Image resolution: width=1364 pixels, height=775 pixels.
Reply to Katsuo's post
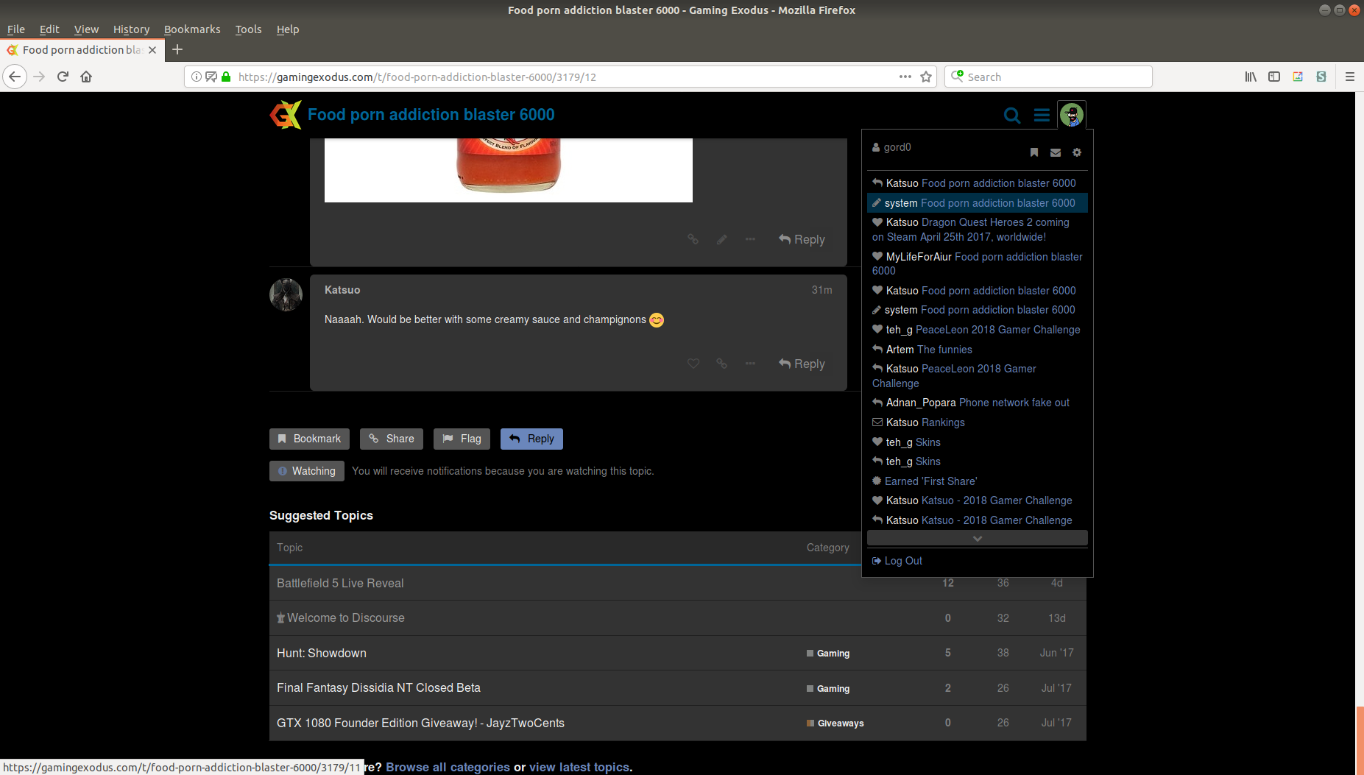802,364
